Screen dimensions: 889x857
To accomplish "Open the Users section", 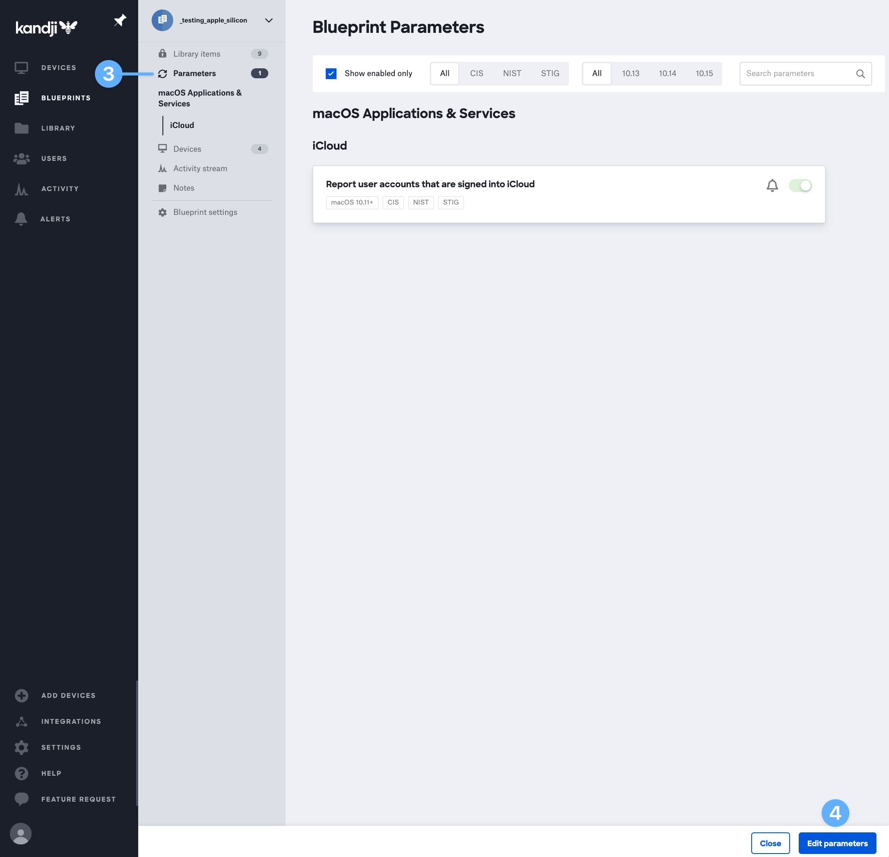I will pos(54,158).
